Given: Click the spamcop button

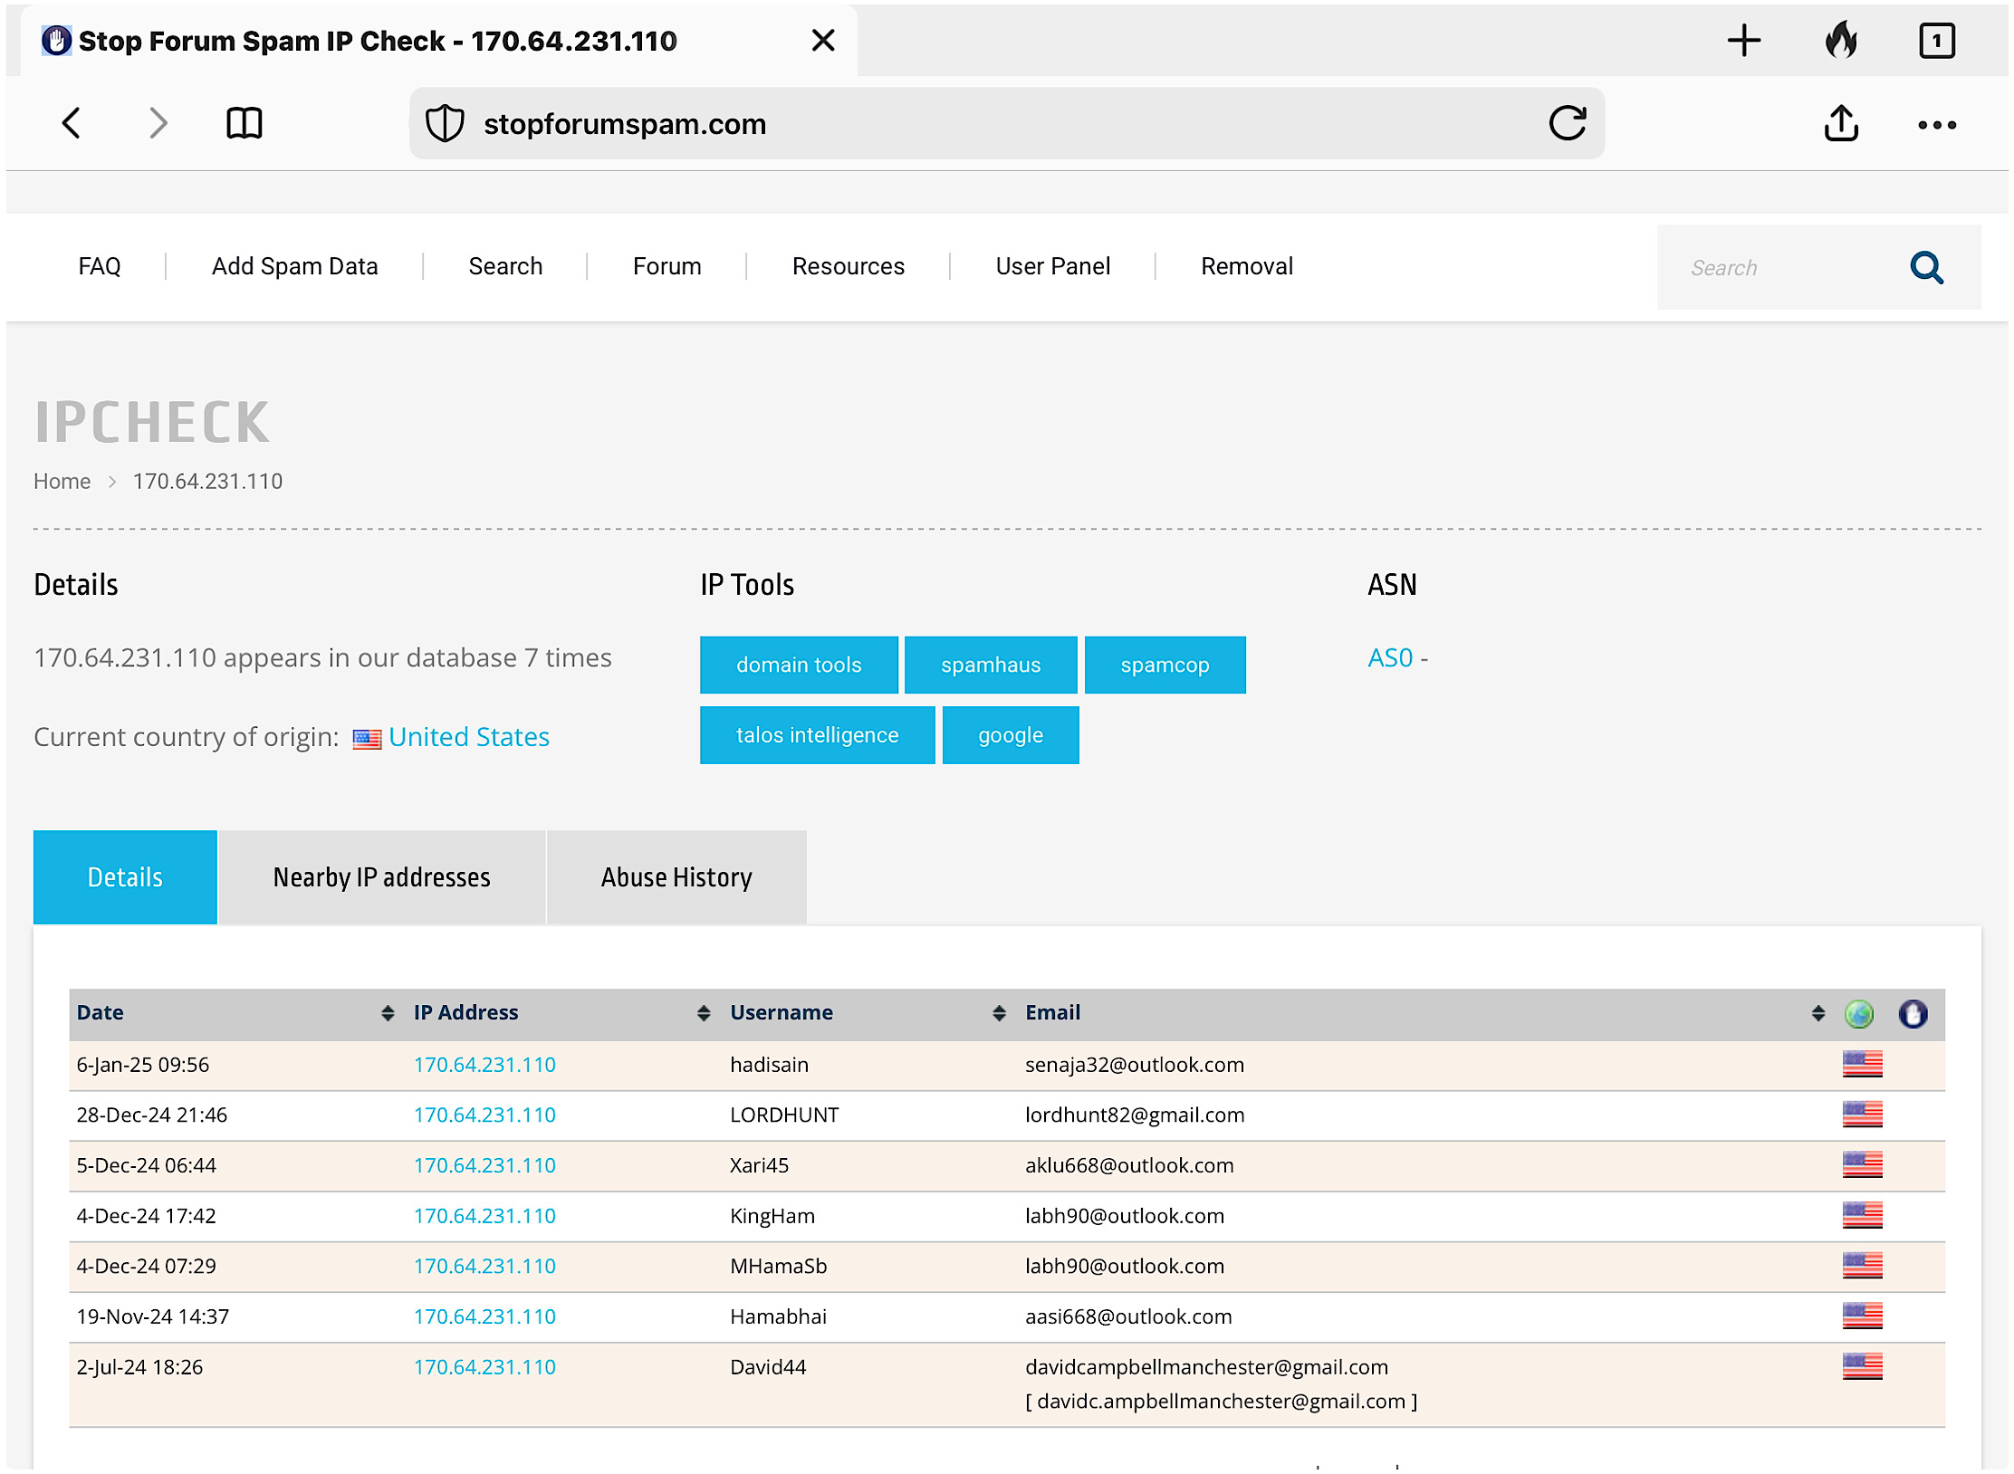Looking at the screenshot, I should (x=1165, y=665).
